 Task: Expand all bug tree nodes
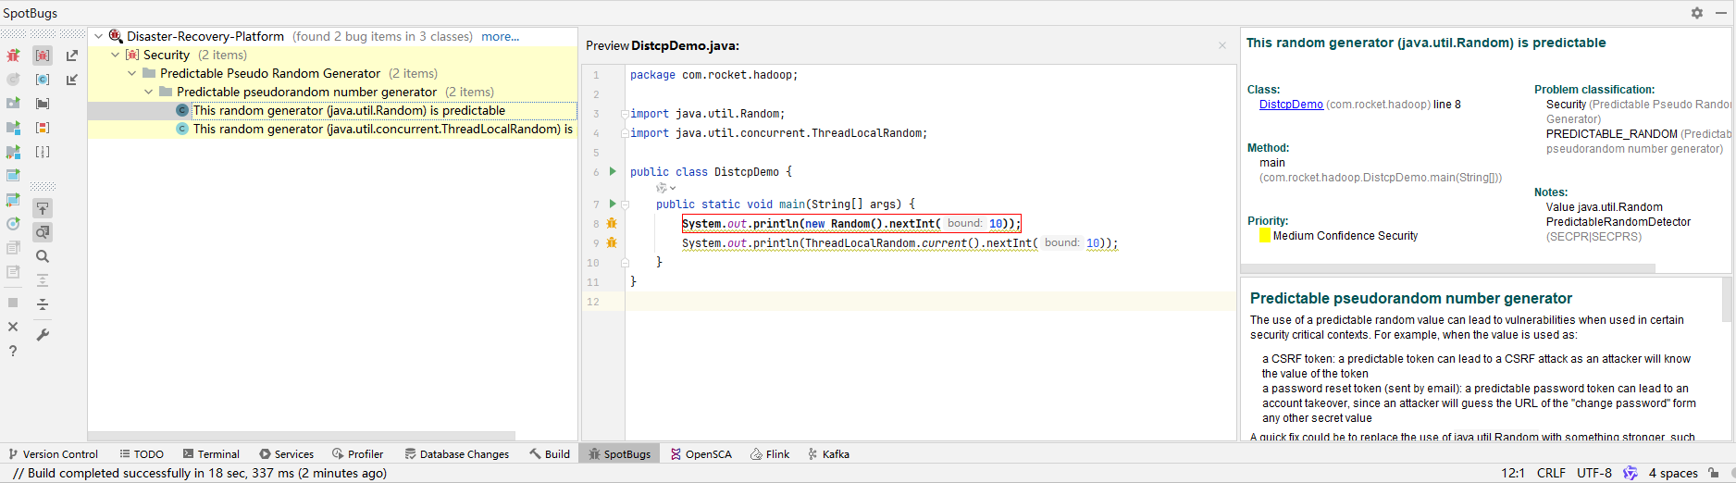43,280
